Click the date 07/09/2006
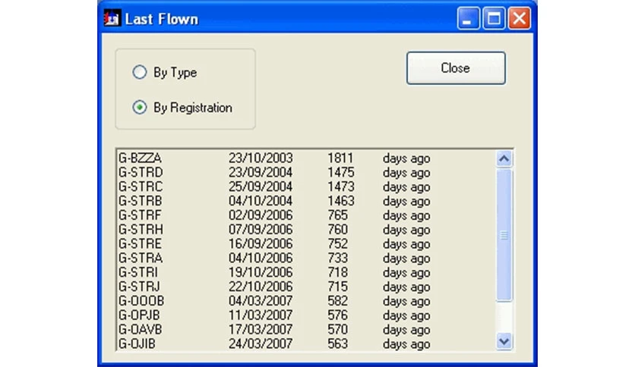635x367 pixels. [x=261, y=230]
